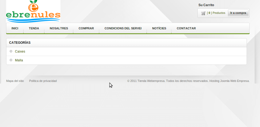The height and width of the screenshot is (127, 260).
Task: Open the INICI menu item
Action: (x=15, y=28)
